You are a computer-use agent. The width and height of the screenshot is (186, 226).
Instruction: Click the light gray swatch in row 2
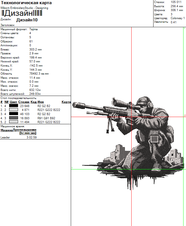point(14,110)
